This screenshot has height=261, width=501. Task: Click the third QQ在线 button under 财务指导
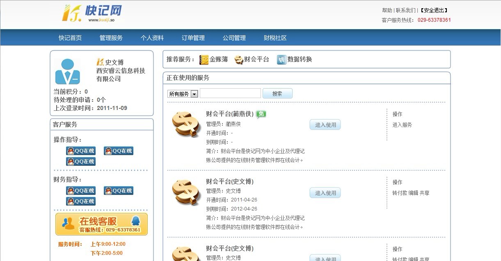coord(81,201)
